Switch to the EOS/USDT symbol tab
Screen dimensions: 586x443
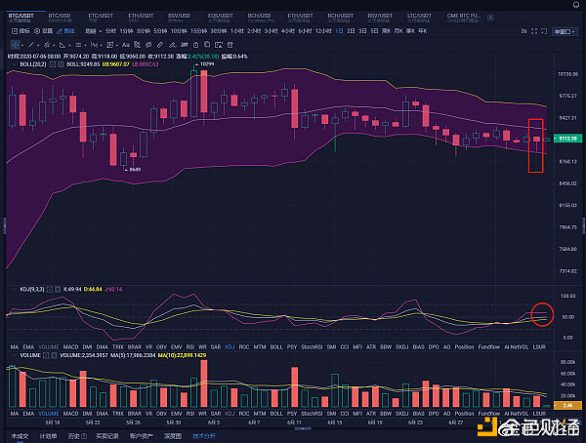pyautogui.click(x=221, y=16)
